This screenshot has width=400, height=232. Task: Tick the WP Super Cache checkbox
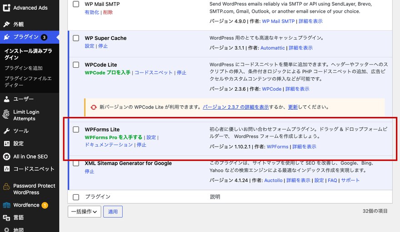76,38
